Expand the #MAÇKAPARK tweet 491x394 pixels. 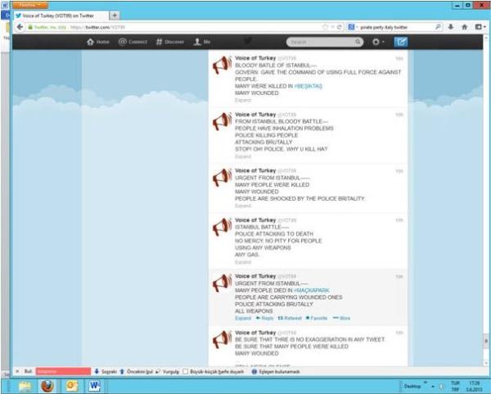click(x=243, y=318)
